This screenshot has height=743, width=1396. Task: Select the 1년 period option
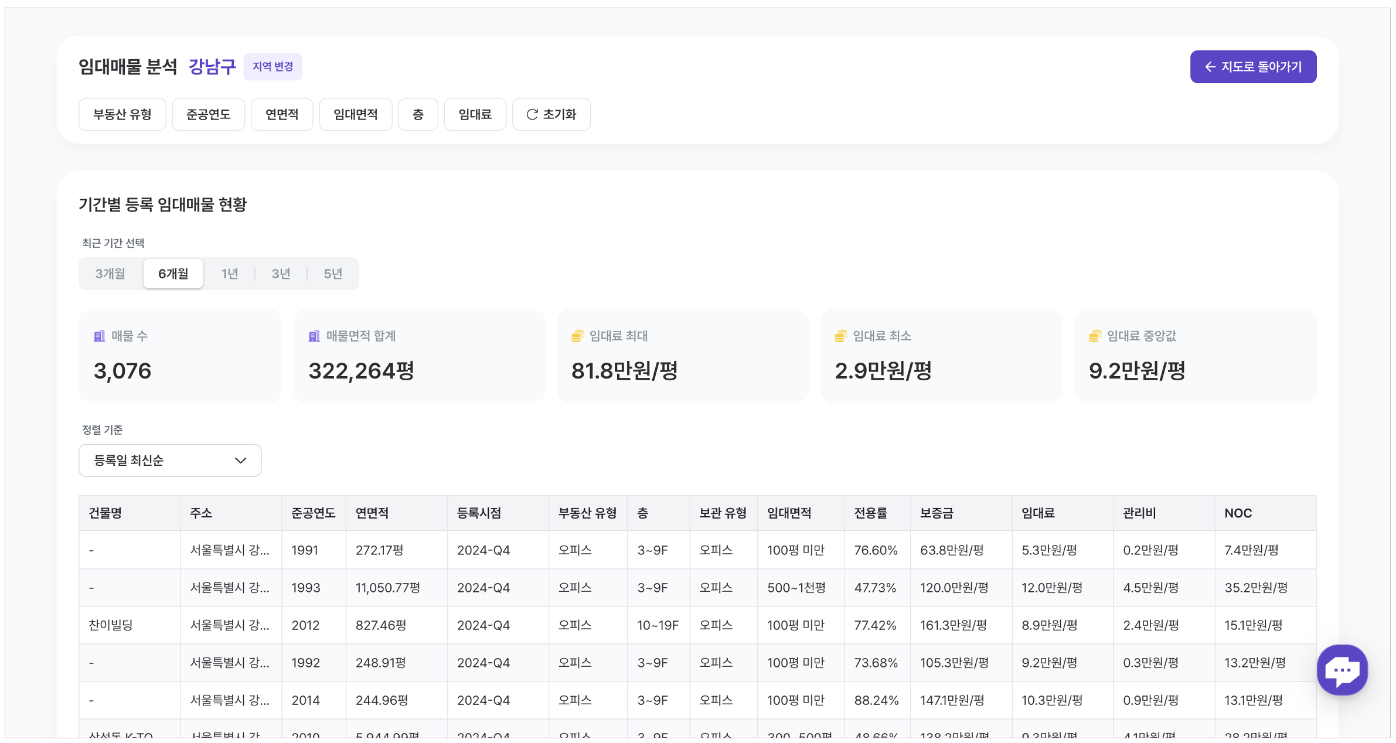coord(229,274)
